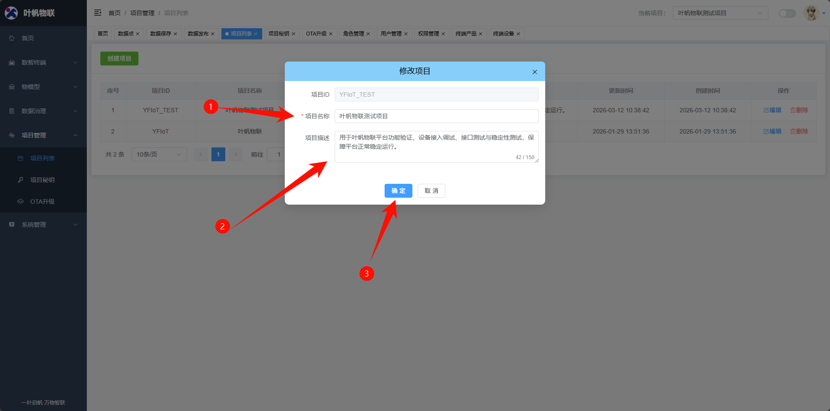Switch to the 角色管理 tab
Screen dimensions: 830x411
click(x=353, y=34)
